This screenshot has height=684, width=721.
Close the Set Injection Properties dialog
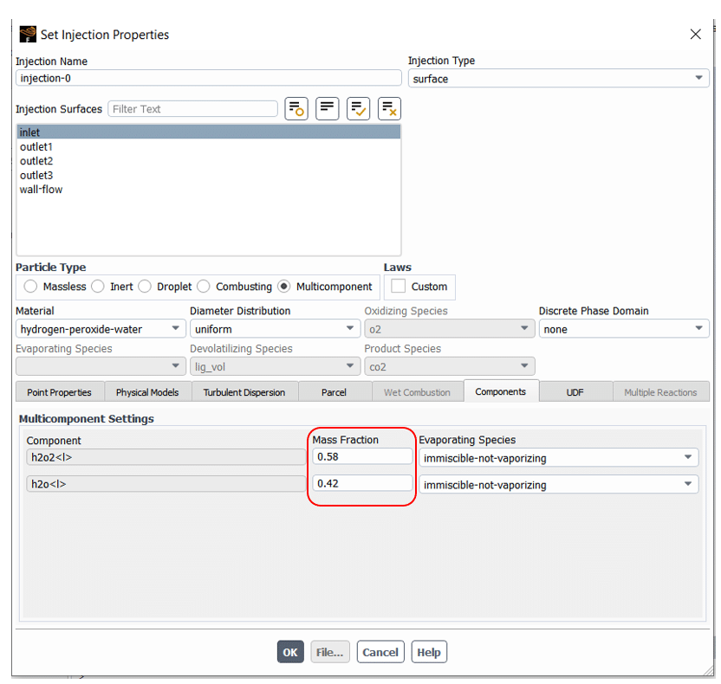click(x=695, y=35)
